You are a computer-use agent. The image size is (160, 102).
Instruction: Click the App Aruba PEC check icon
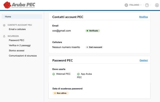coord(78,74)
